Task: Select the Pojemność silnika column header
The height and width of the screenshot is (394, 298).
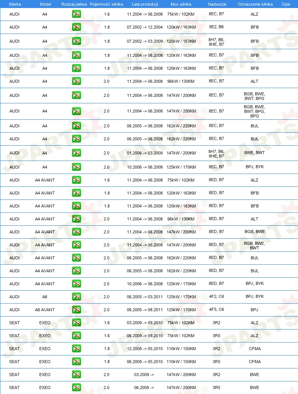Action: 106,4
